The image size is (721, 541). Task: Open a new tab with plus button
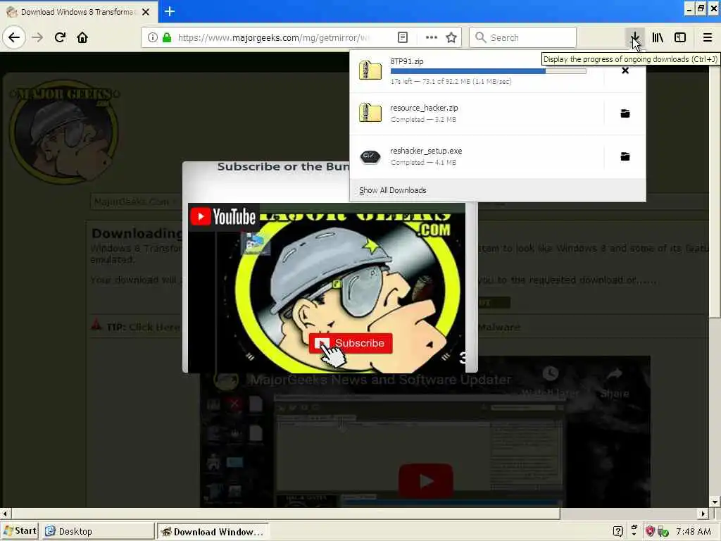(170, 11)
